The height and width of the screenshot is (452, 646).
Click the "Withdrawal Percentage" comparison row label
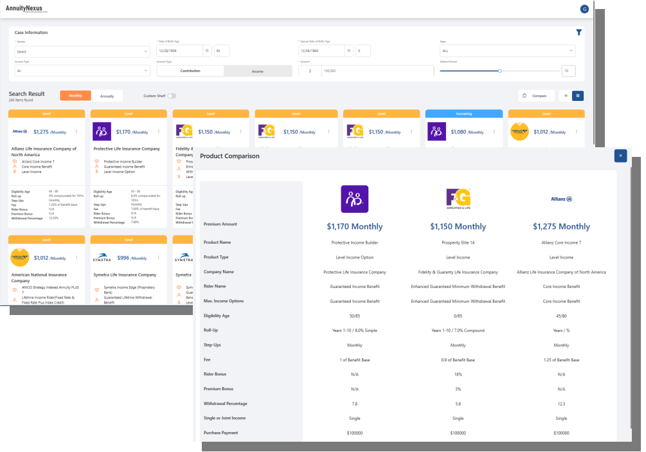tap(226, 404)
